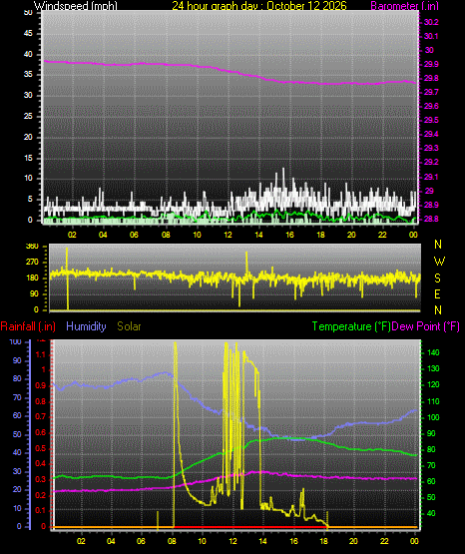Click the 45 windspeed scale value
The width and height of the screenshot is (465, 554).
tap(28, 34)
